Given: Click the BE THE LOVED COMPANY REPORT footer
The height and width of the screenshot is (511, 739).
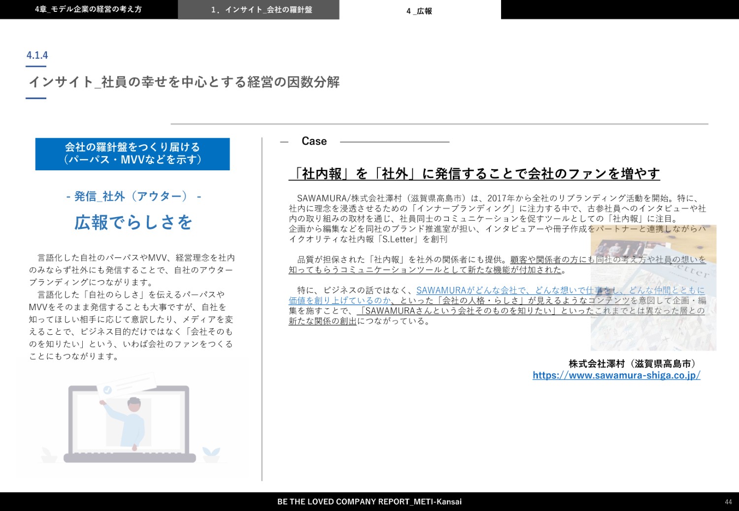Looking at the screenshot, I should [x=369, y=502].
